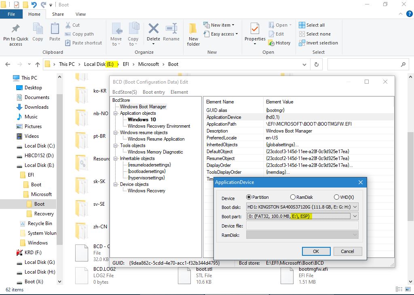The height and width of the screenshot is (295, 414).
Task: Click the Up arrow navigation icon
Action: point(38,64)
